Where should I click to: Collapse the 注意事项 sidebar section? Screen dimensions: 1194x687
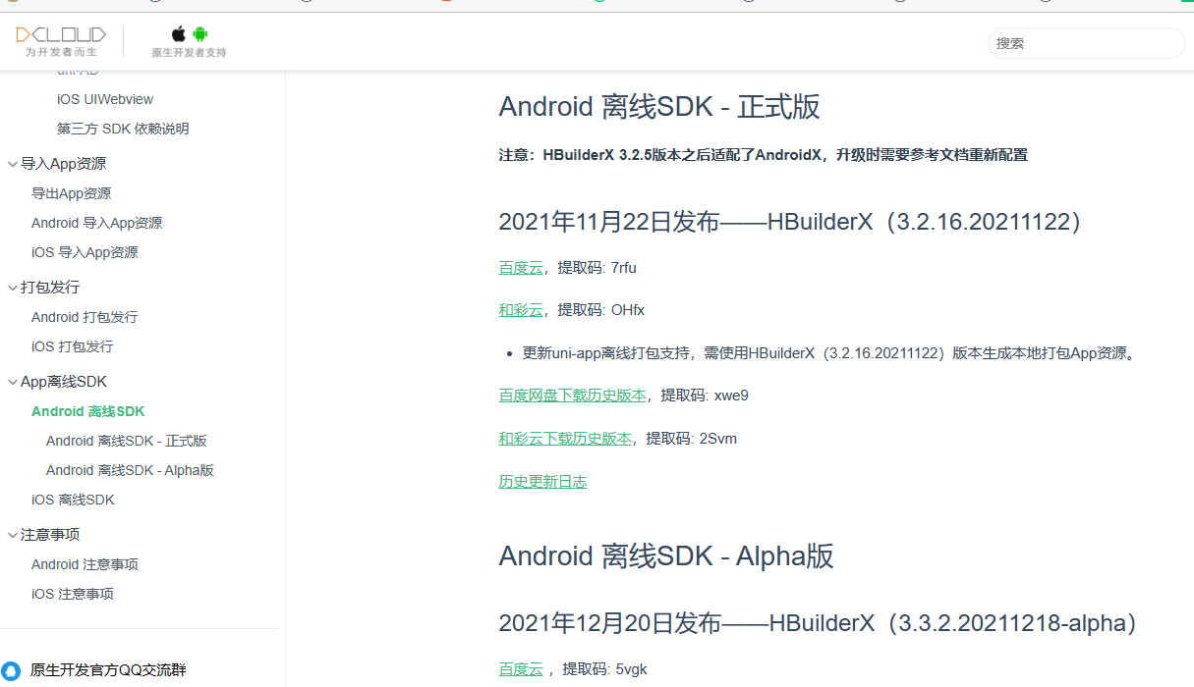coord(13,535)
